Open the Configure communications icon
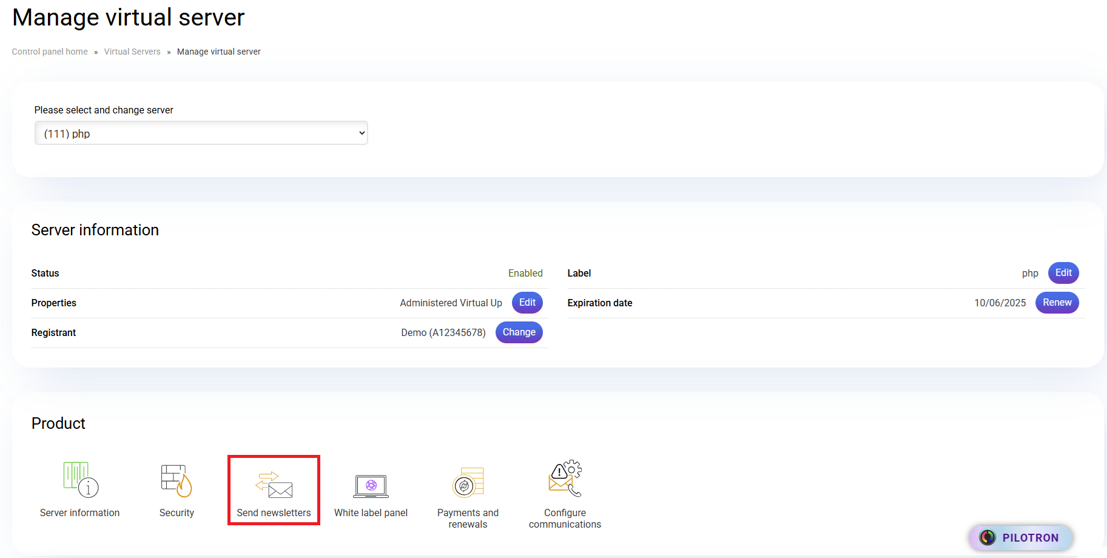Screen dimensions: 1107x558 [x=565, y=479]
